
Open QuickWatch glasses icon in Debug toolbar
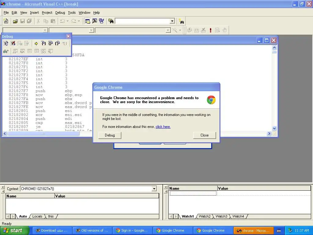tap(6, 51)
